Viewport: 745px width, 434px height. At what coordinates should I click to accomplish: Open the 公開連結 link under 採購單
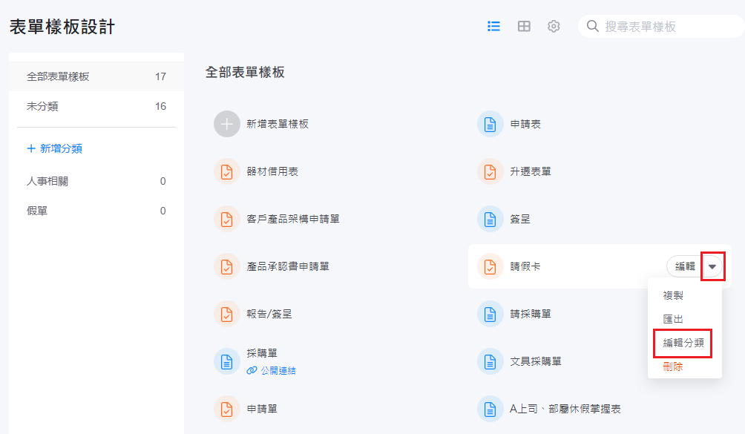click(278, 370)
